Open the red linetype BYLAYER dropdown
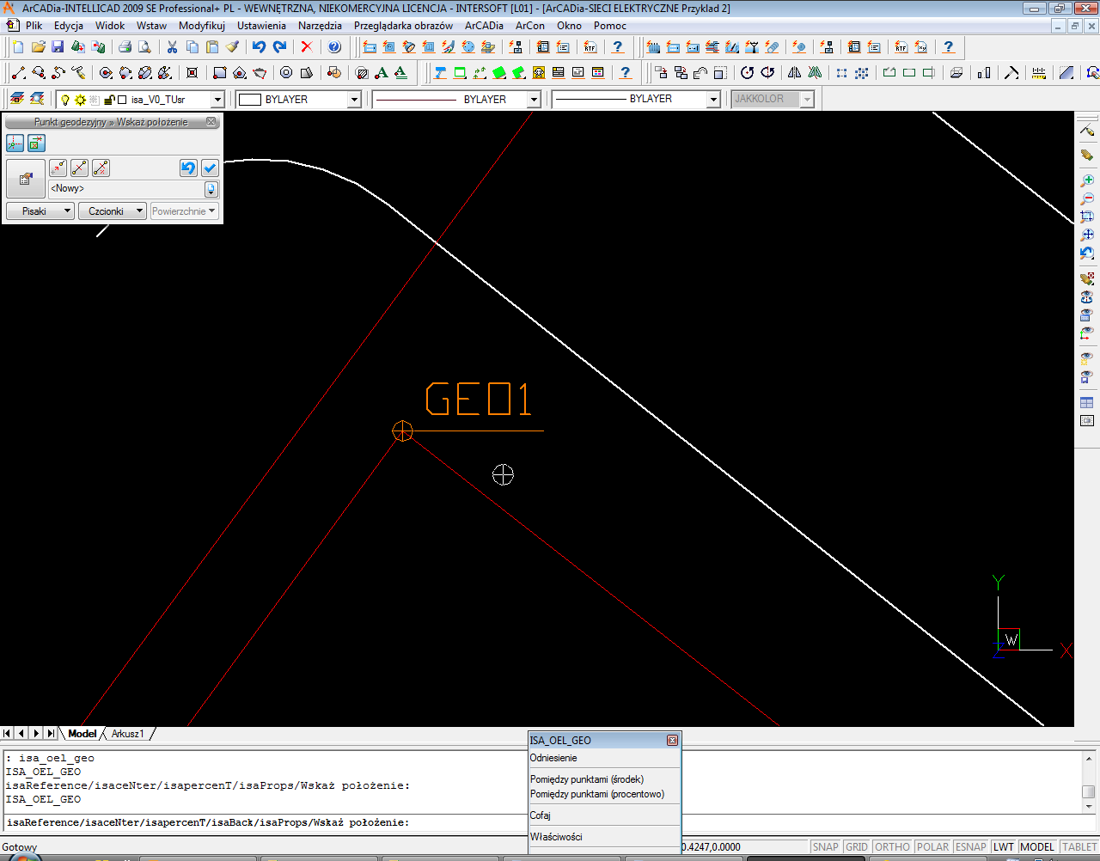This screenshot has width=1100, height=861. (534, 100)
